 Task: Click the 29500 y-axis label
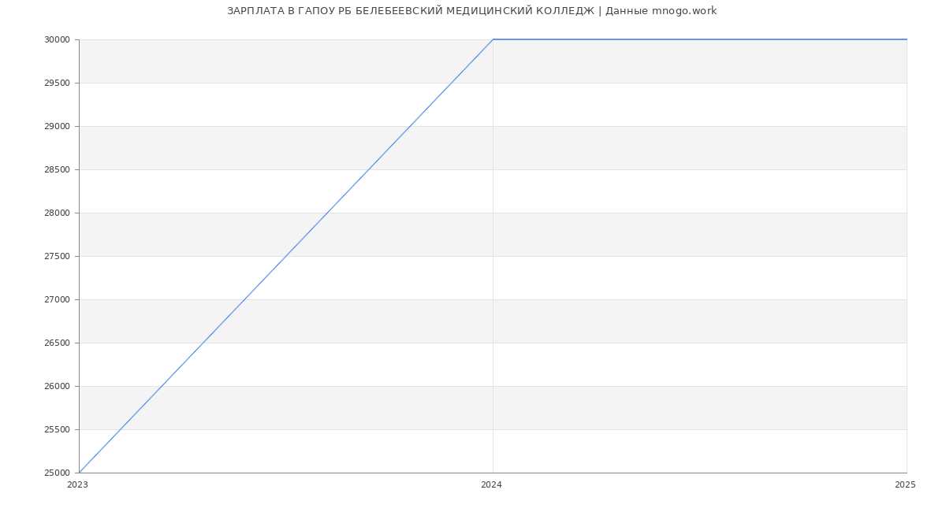pyautogui.click(x=57, y=83)
